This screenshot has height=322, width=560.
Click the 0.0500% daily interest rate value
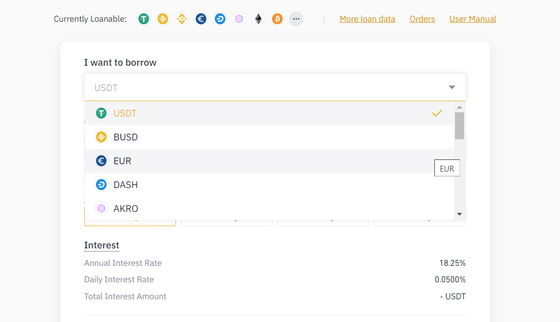(450, 280)
